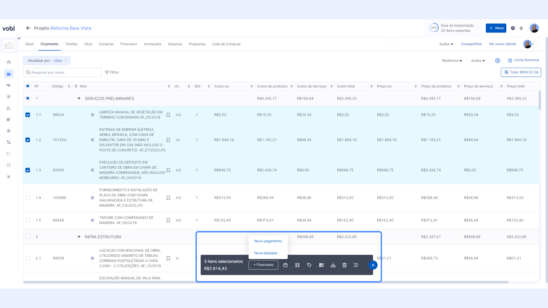This screenshot has height=308, width=548.
Task: Click the four-squares grid icon in selection bar
Action: [297, 265]
